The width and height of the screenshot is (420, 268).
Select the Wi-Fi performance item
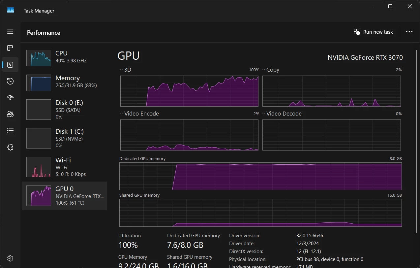65,167
